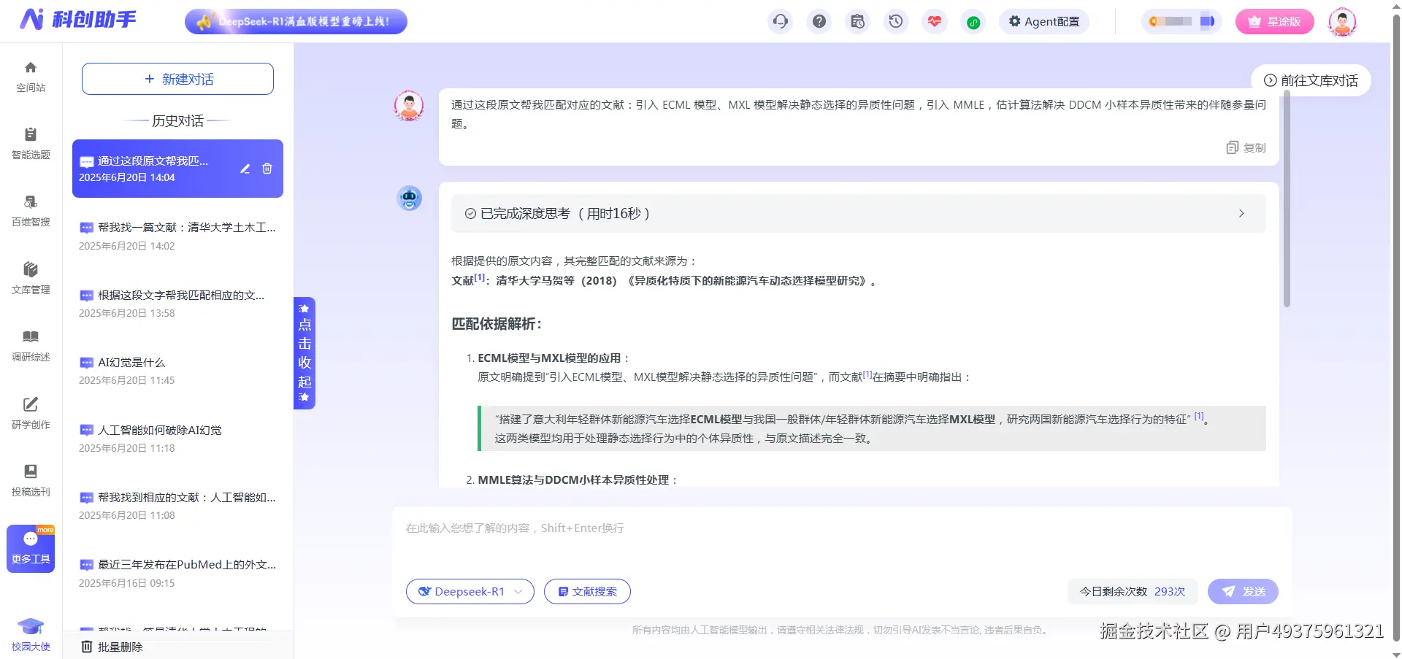Screen dimensions: 1402x659
Task: Click the user avatar beside the question
Action: [409, 105]
